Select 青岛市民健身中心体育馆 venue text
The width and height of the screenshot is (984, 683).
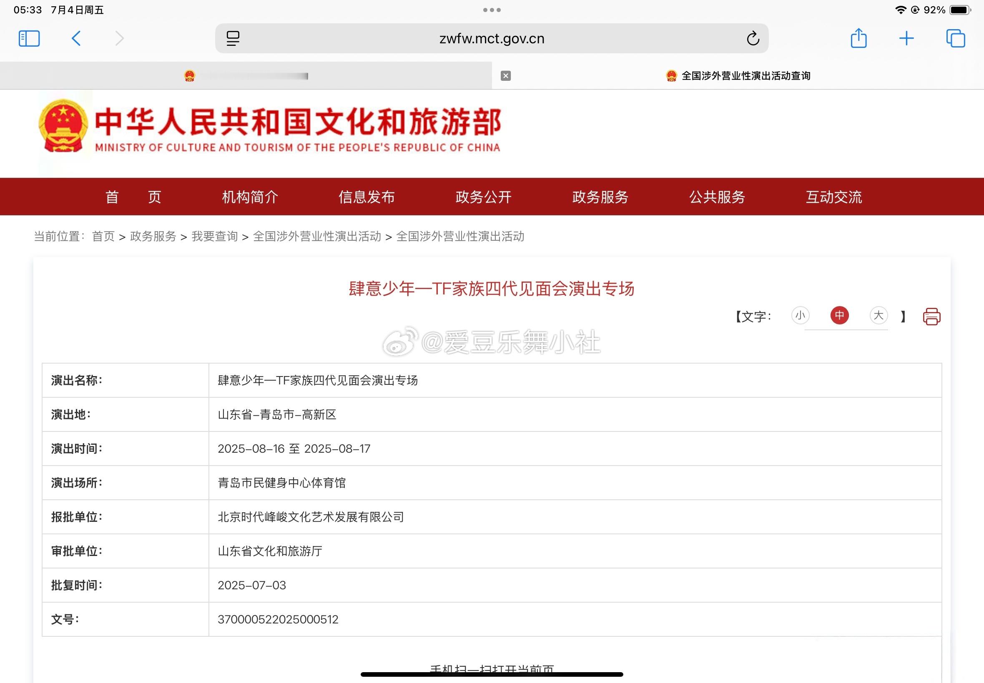pos(281,483)
